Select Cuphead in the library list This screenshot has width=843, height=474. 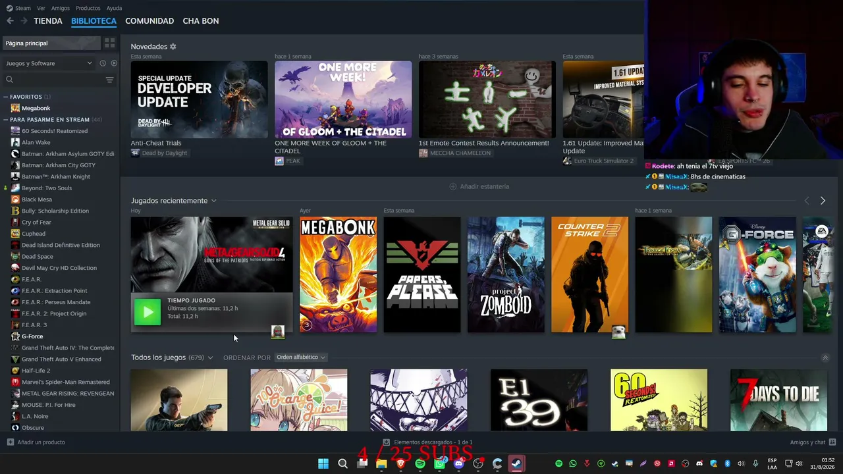[x=34, y=234]
